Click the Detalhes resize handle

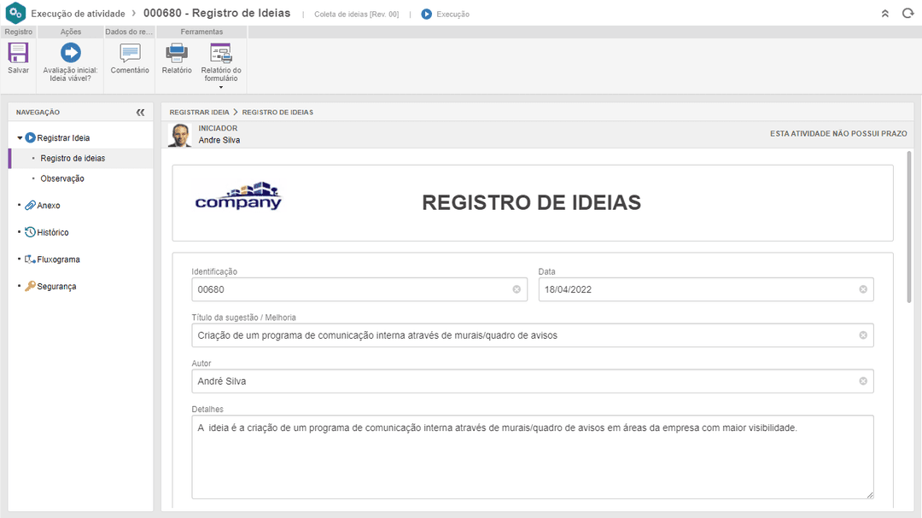870,495
